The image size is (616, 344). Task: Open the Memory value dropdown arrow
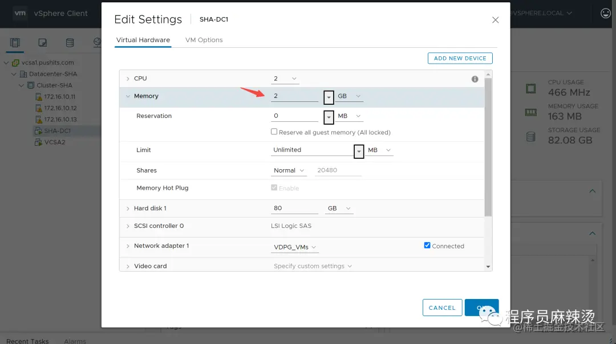coord(329,97)
